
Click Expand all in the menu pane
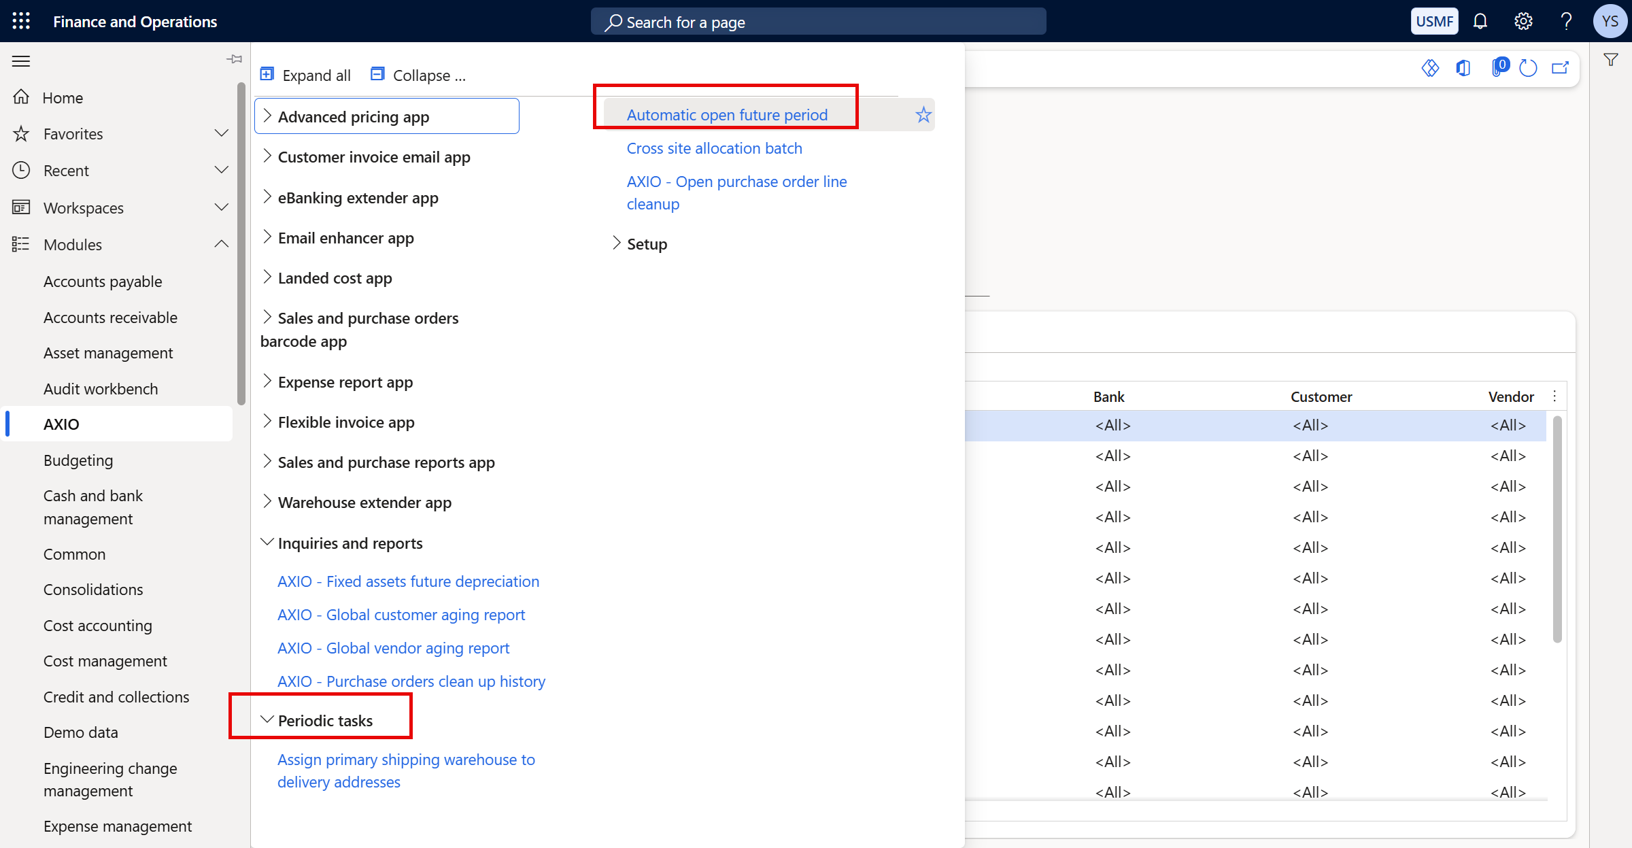(305, 75)
